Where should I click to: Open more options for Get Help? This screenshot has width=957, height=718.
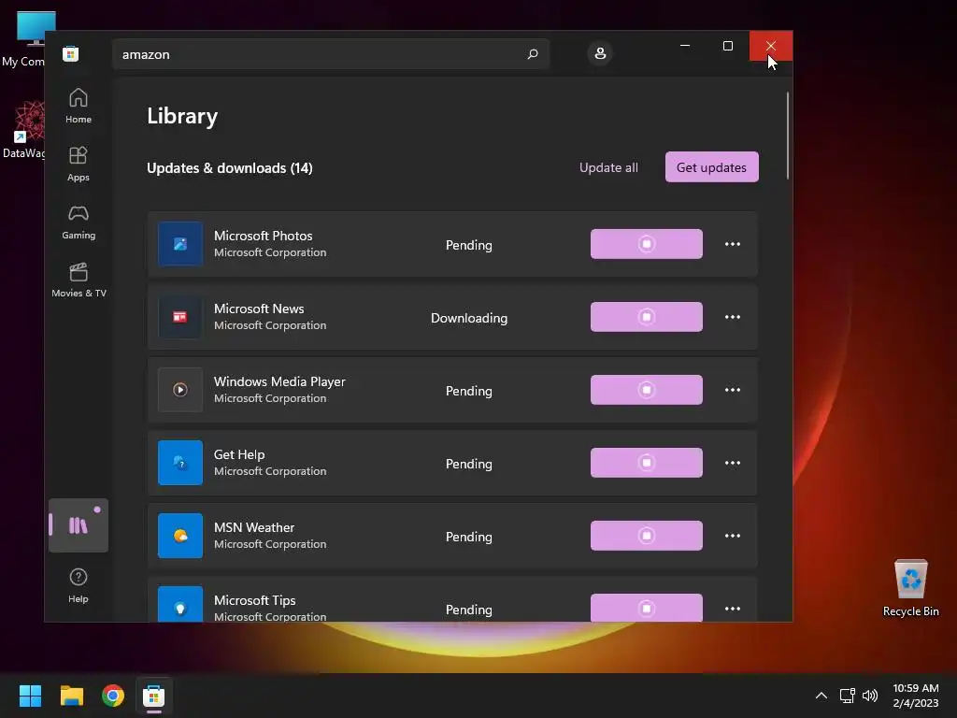pos(733,463)
